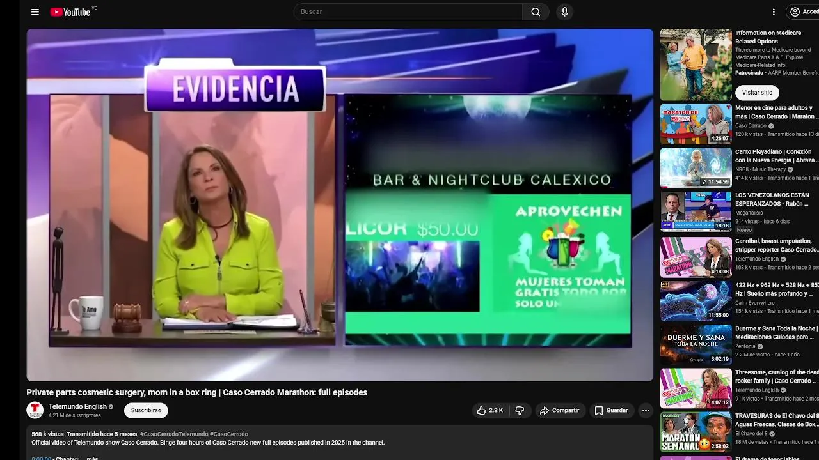
Task: Open 'TRAVESURAS de El Chavo del 8' title
Action: point(777,420)
